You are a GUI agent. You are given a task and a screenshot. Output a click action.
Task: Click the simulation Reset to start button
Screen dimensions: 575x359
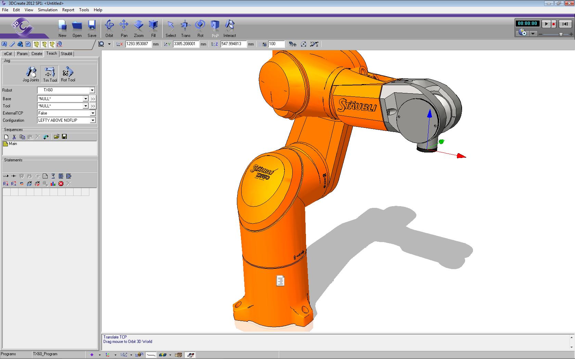[x=565, y=24]
